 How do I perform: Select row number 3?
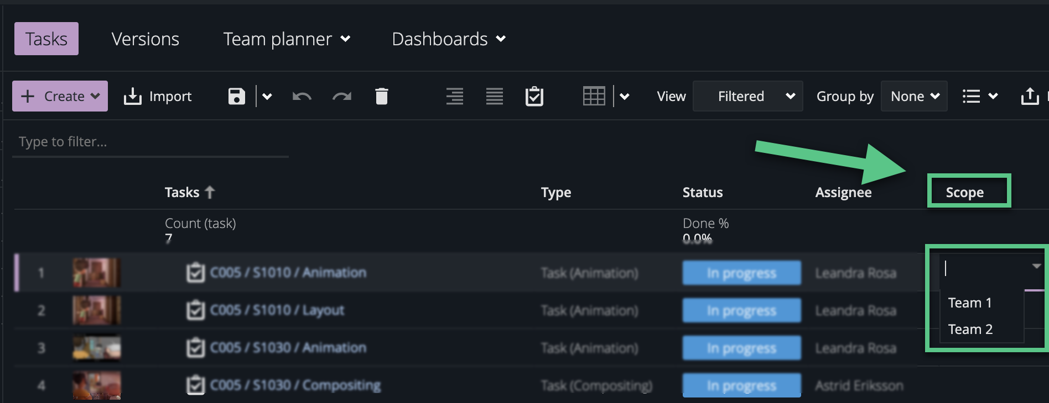click(x=41, y=348)
